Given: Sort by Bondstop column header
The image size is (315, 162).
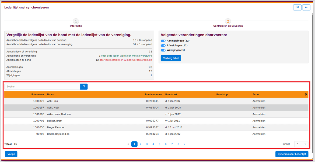Looking at the screenshot, I should tap(222, 95).
